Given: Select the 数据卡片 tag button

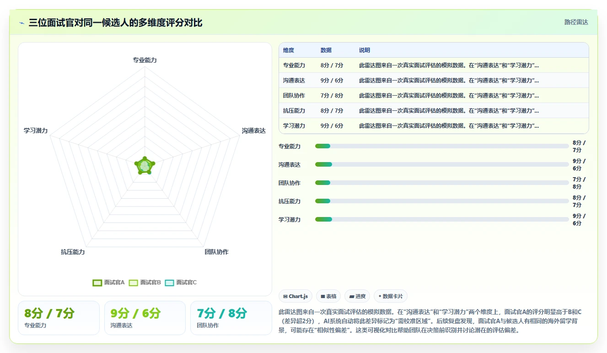Looking at the screenshot, I should 390,296.
